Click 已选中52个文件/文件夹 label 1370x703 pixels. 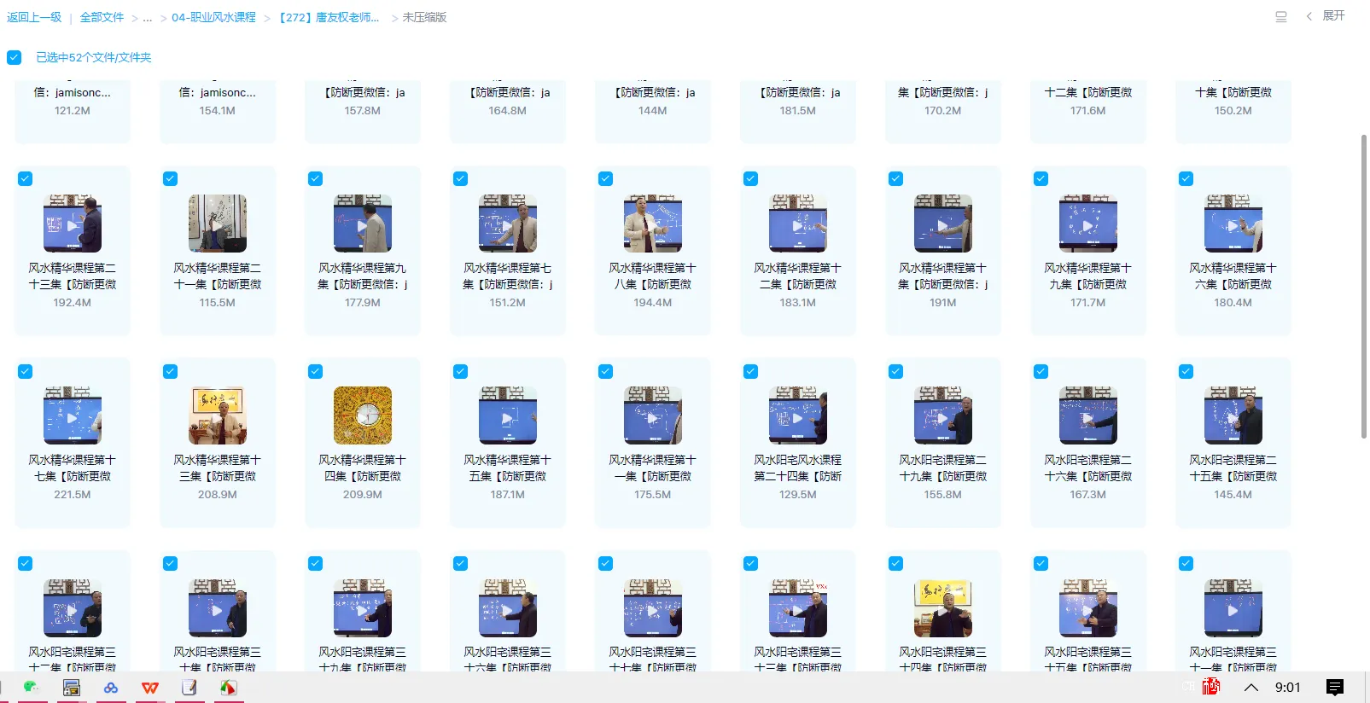point(94,57)
